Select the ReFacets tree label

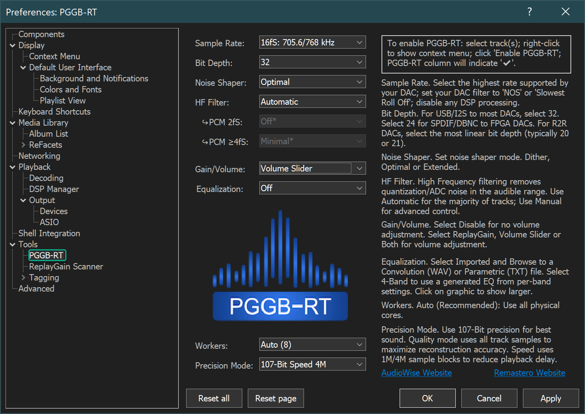pos(45,145)
